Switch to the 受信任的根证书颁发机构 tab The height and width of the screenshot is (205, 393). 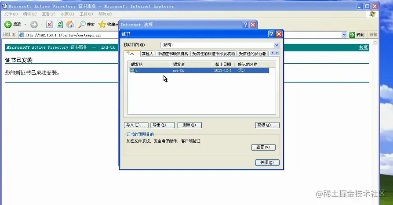click(x=214, y=54)
